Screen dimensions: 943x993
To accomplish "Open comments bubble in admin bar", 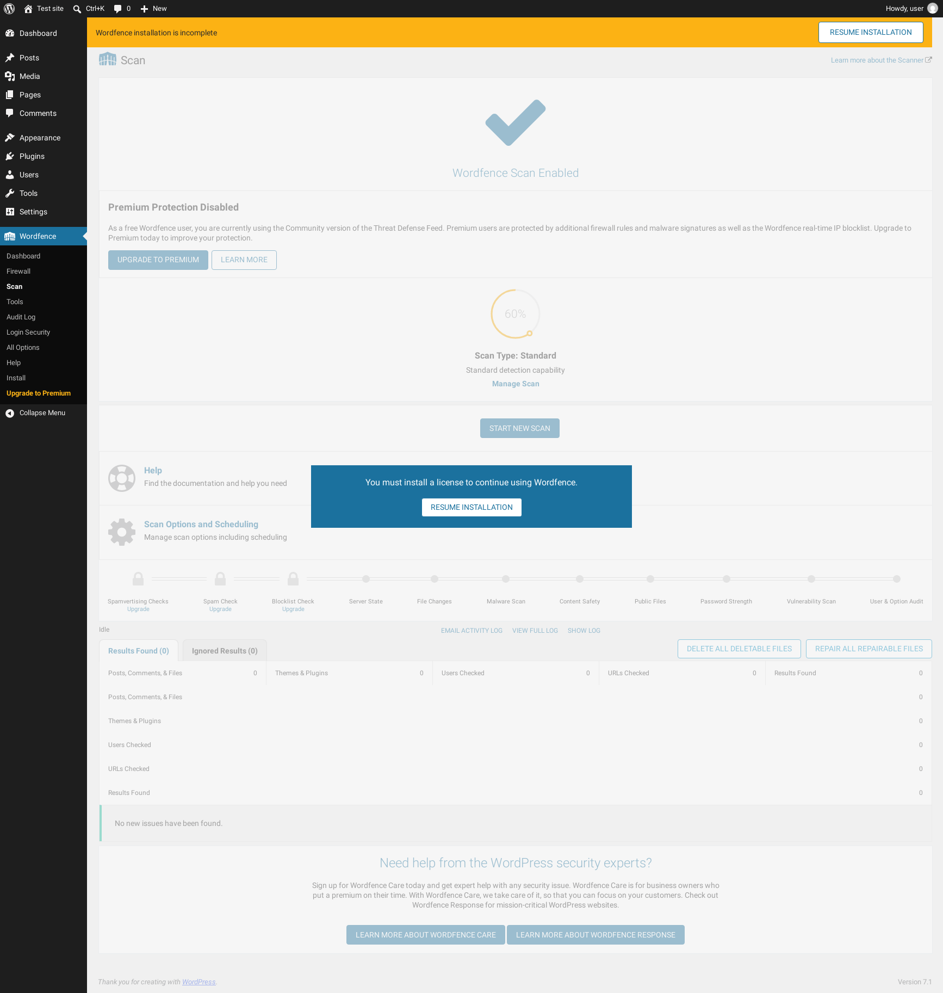I will pyautogui.click(x=117, y=9).
